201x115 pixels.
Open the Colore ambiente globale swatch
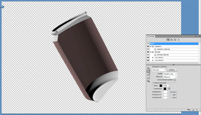click(175, 80)
